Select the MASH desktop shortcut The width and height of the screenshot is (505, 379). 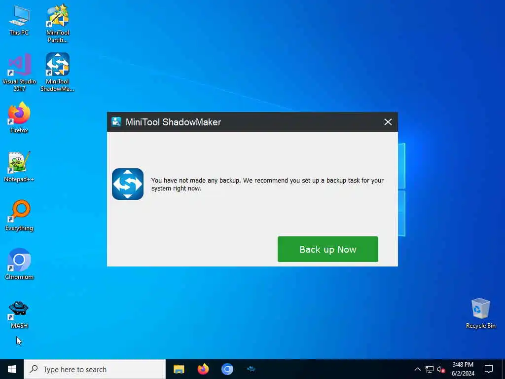click(19, 314)
